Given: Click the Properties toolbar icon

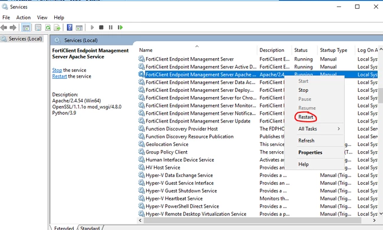Looking at the screenshot, I should pos(38,28).
